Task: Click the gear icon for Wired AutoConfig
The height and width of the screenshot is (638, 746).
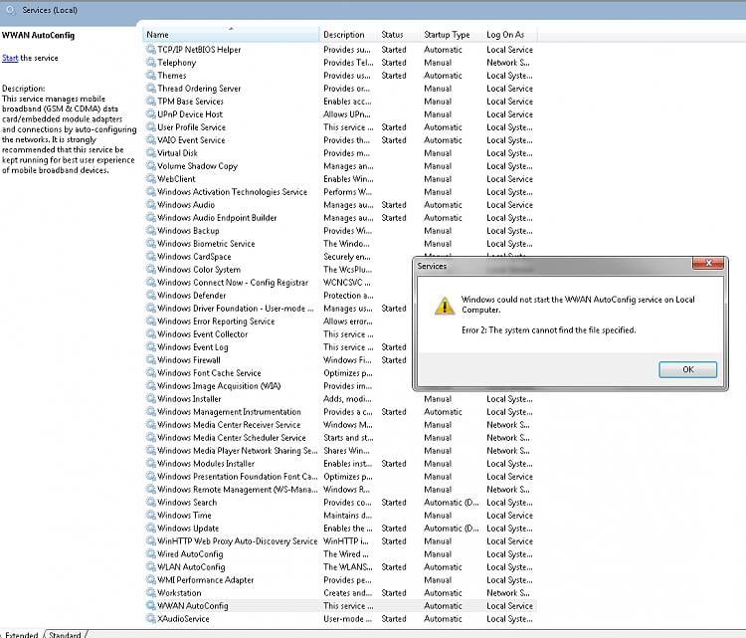Action: [151, 554]
